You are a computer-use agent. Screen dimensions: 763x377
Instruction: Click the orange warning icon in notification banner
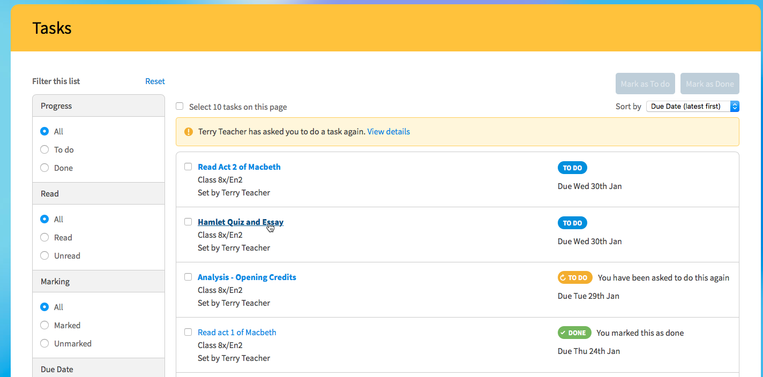189,132
